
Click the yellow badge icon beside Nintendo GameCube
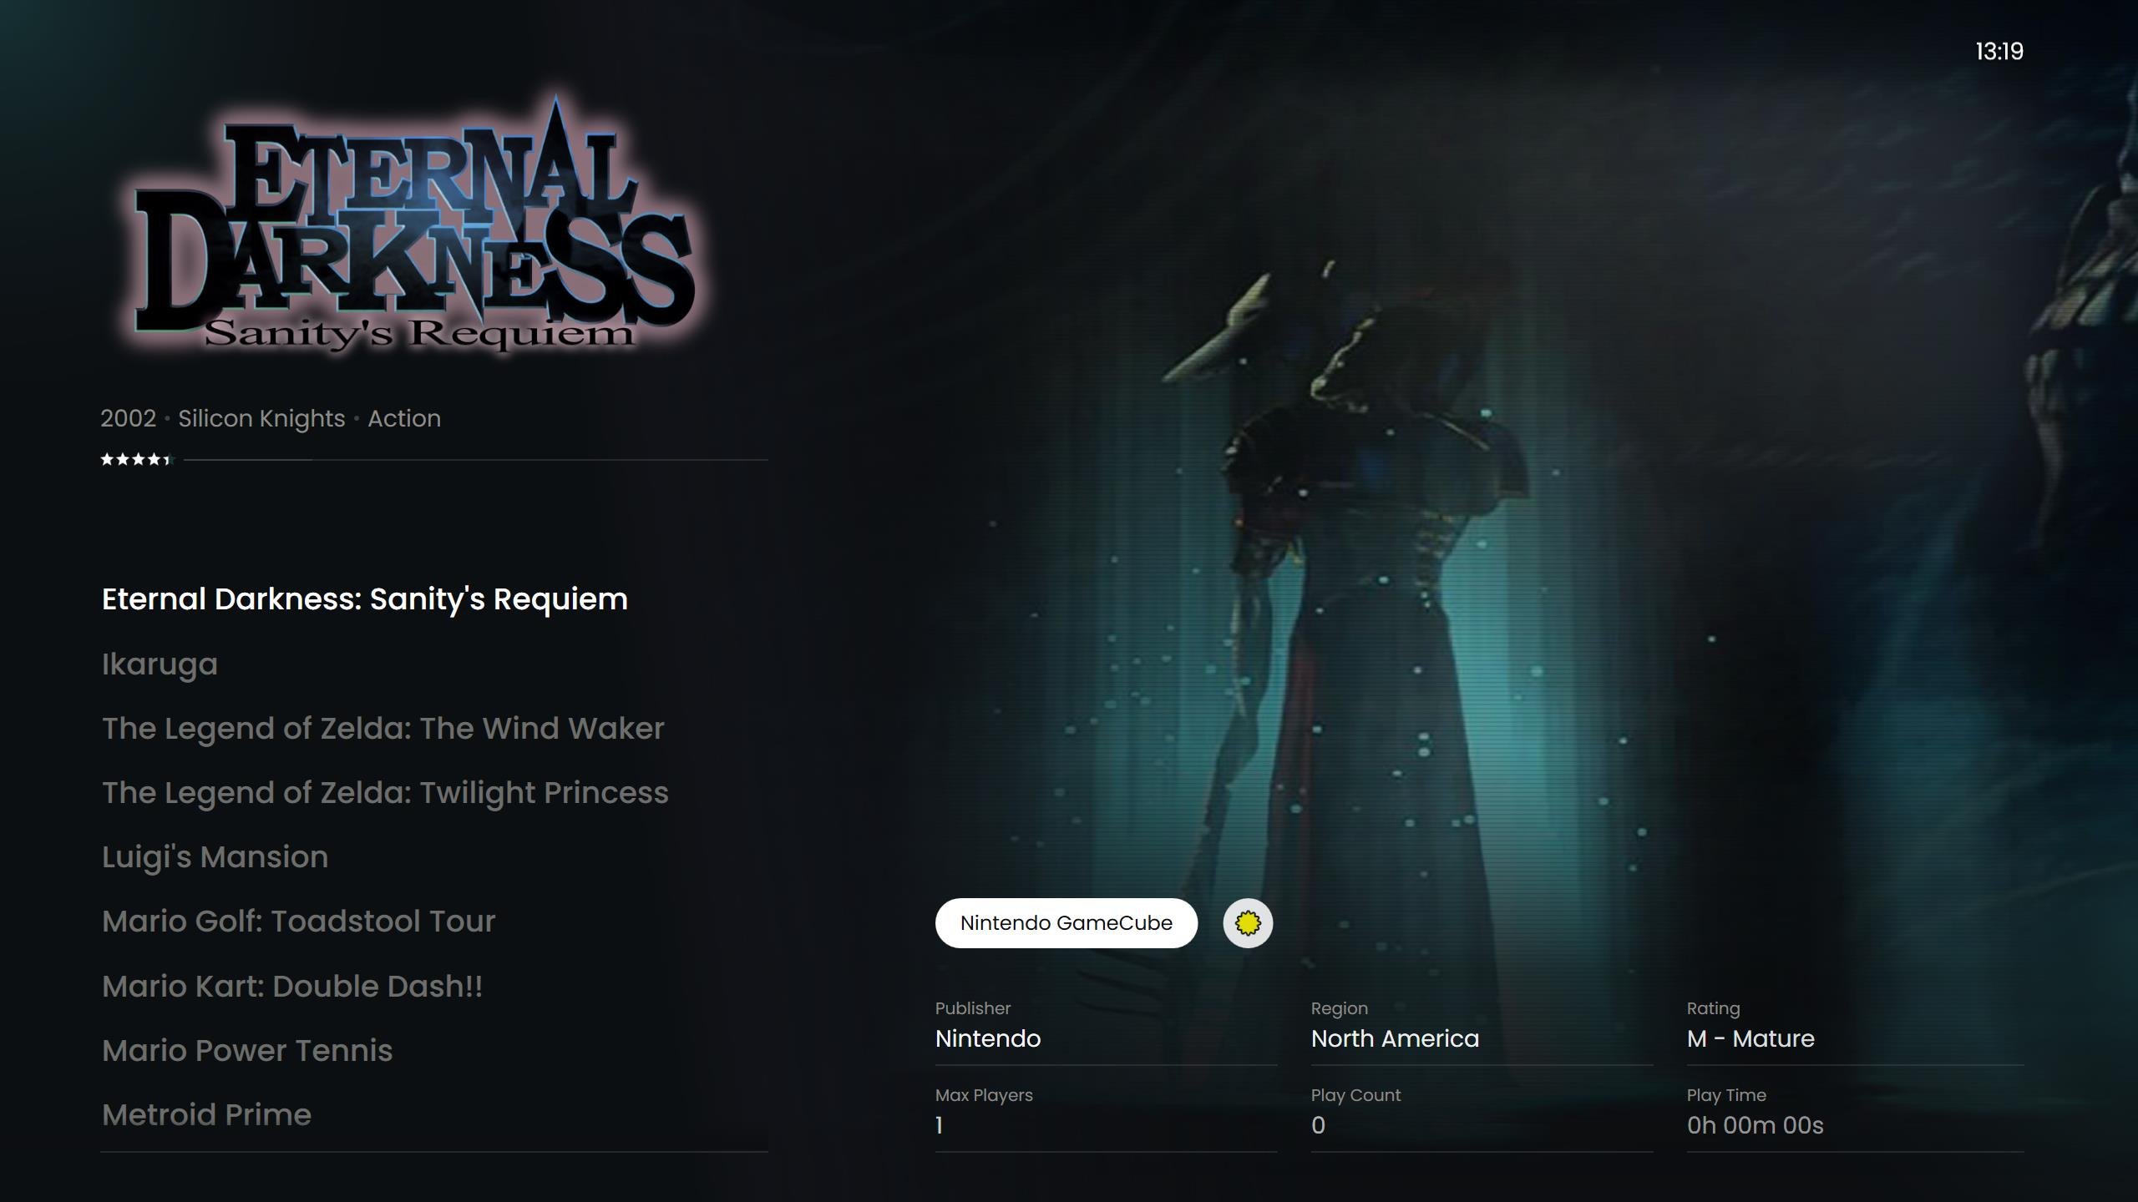(1248, 923)
